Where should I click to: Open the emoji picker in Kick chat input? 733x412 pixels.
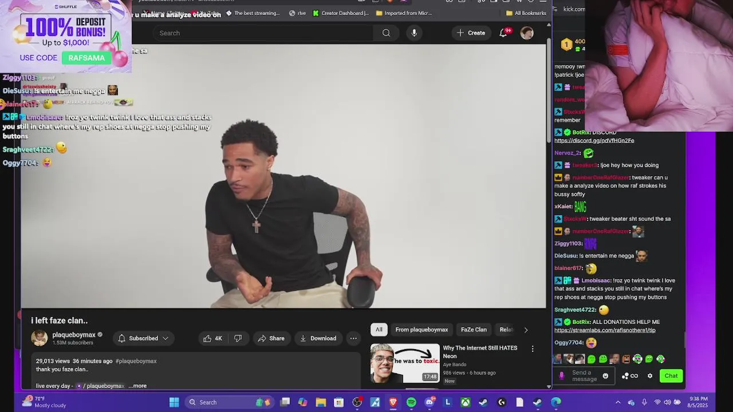[x=605, y=376]
